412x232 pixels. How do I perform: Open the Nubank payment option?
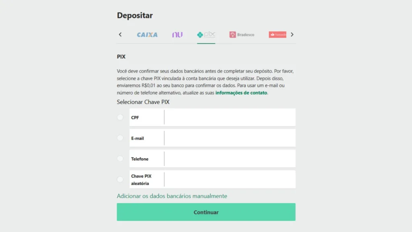[x=178, y=35]
